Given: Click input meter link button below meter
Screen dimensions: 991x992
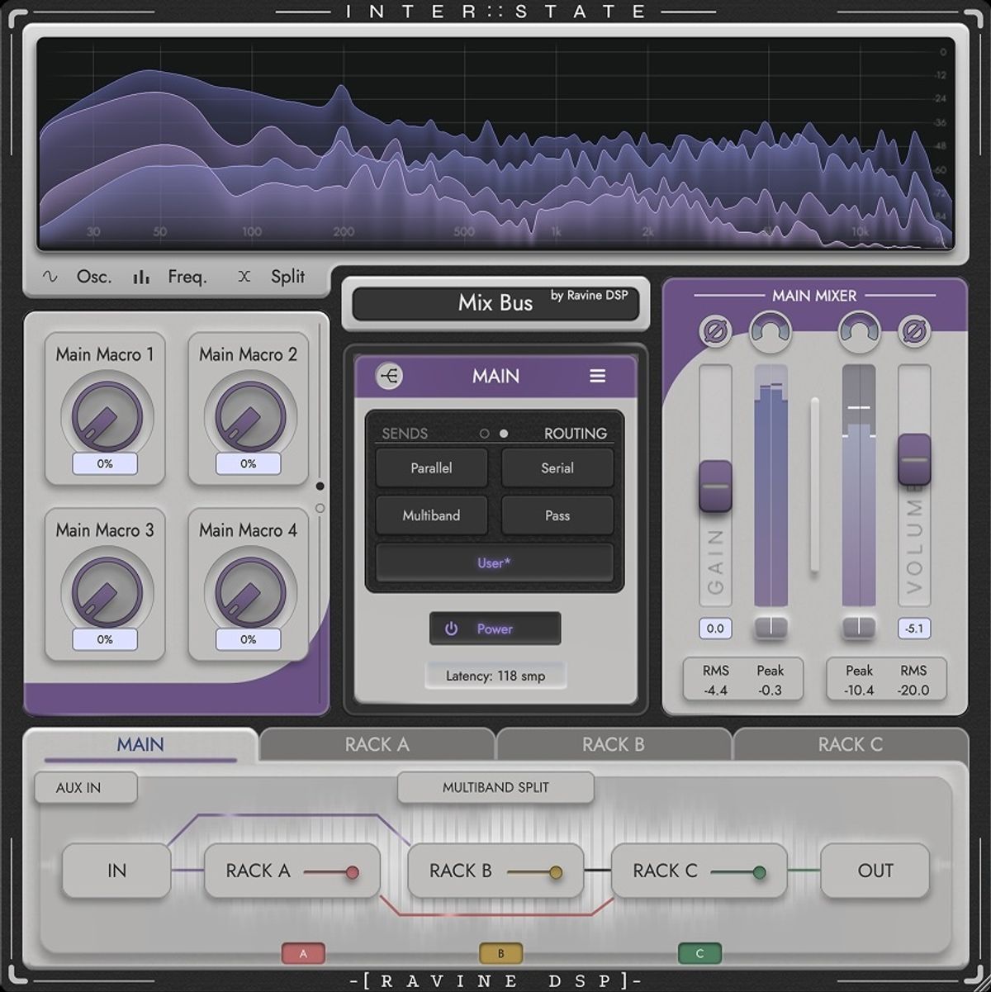Looking at the screenshot, I should 771,627.
